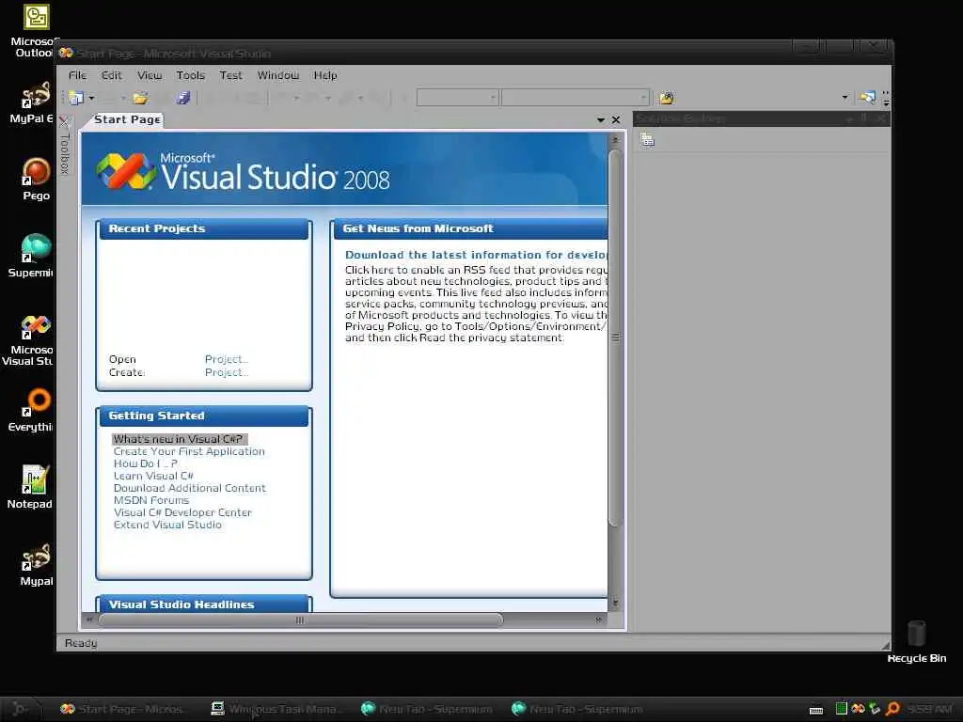
Task: Open What's new in Visual C#? link
Action: (180, 439)
